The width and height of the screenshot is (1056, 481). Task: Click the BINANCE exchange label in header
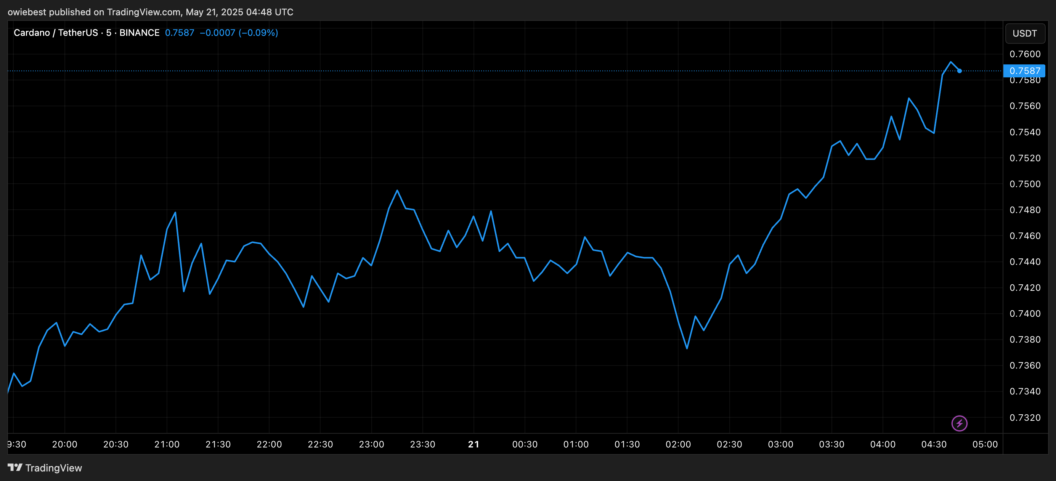pos(140,33)
